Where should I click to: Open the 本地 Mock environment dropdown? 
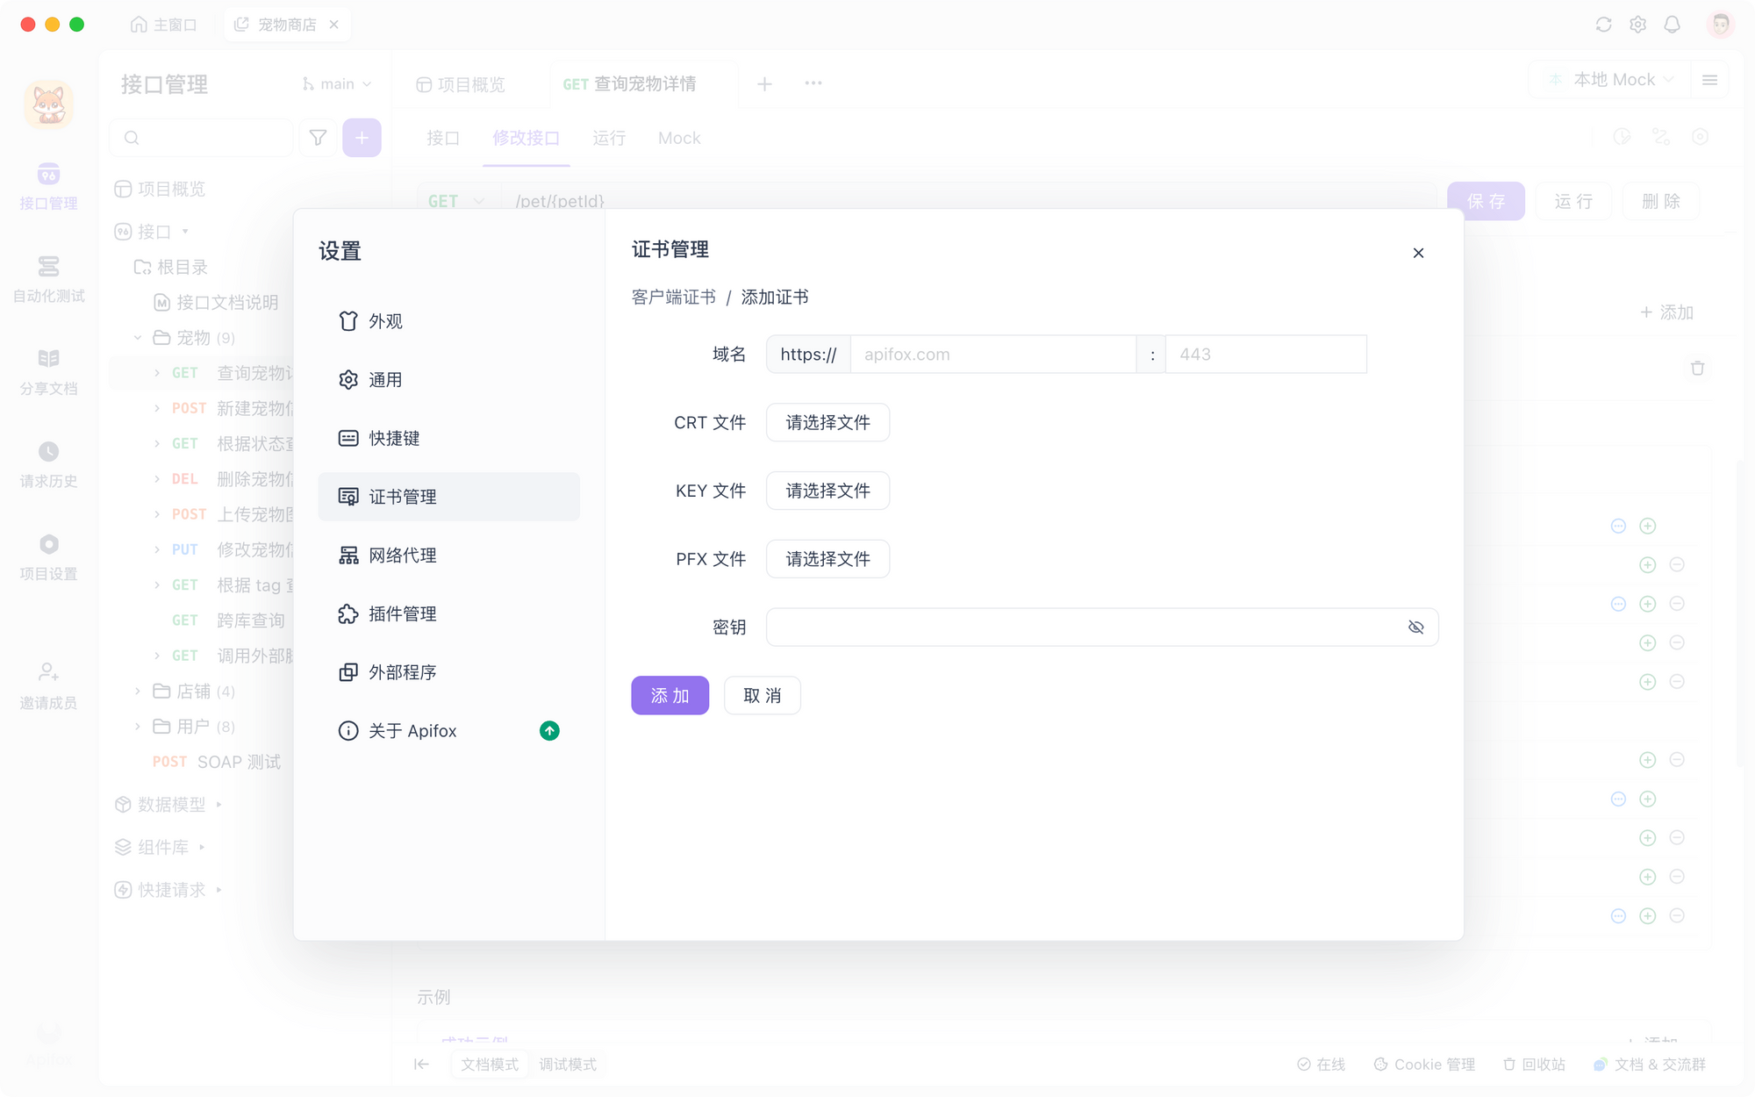(x=1612, y=80)
